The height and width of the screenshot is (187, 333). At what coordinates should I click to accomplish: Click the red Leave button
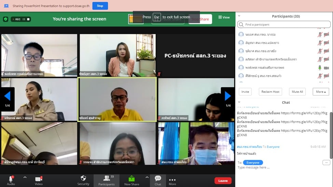tap(223, 181)
